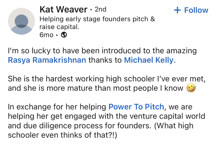
Task: Open the Rasya Ramakrishnan mention link
Action: pos(47,60)
